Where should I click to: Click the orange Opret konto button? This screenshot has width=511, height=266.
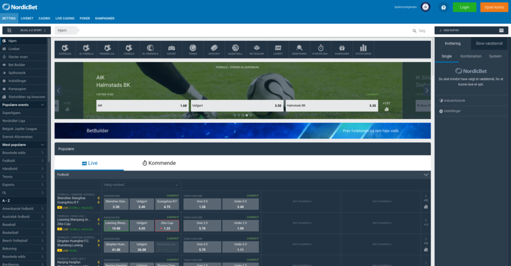[494, 7]
